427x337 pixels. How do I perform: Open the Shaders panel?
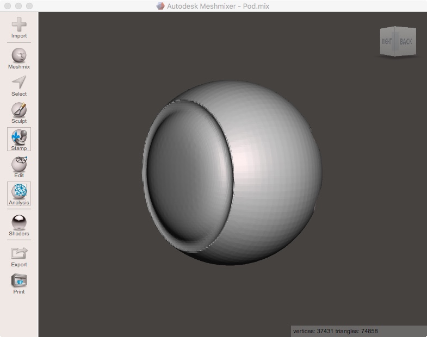[19, 226]
